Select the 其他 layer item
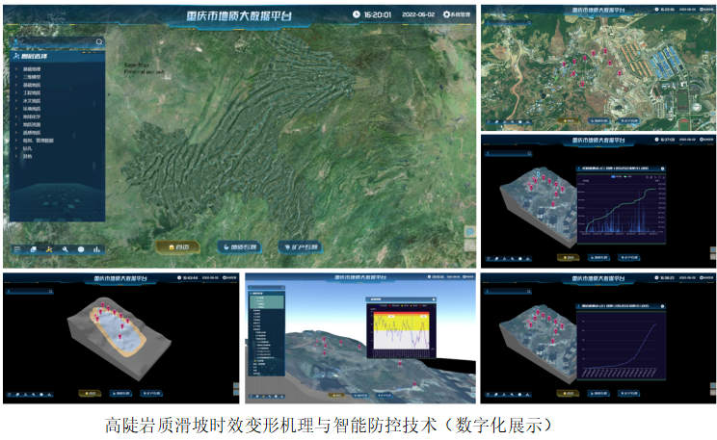 (28, 158)
